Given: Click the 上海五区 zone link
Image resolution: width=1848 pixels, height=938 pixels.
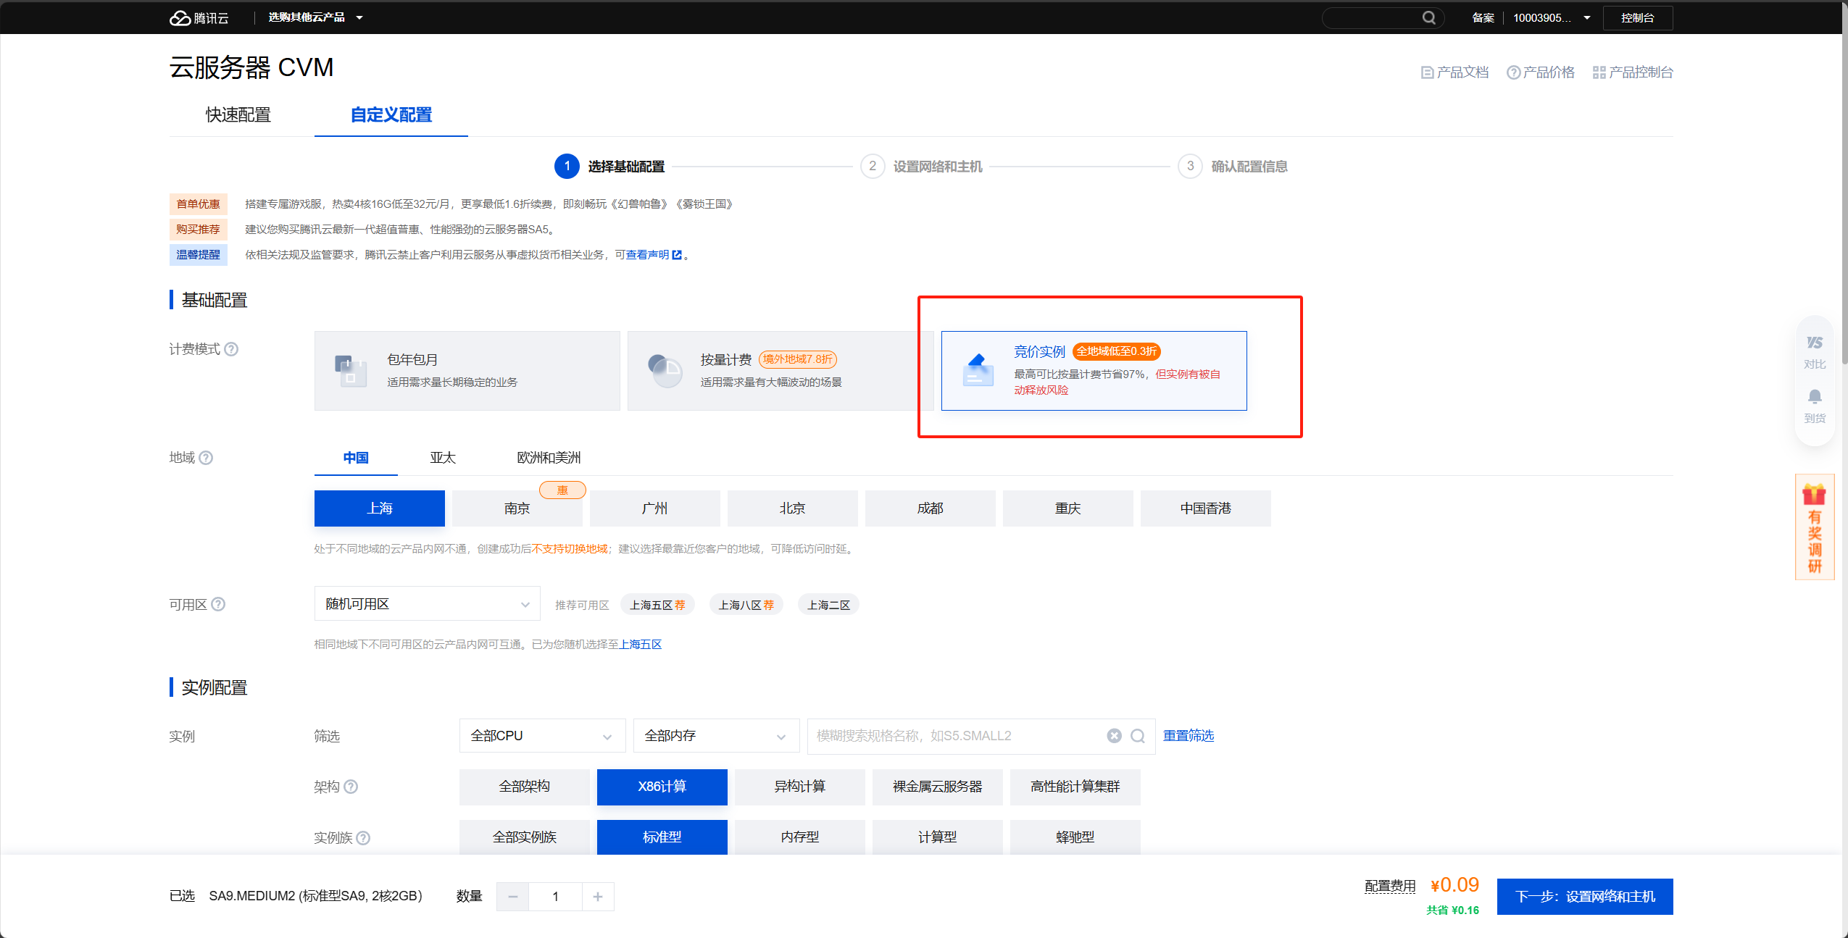Looking at the screenshot, I should pos(641,645).
